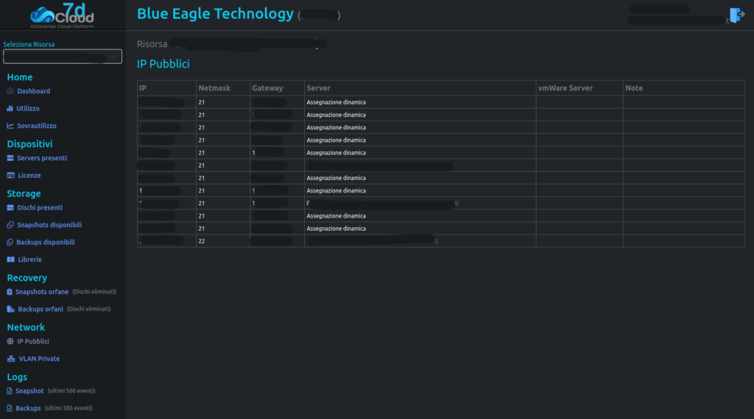Click the Utilizzo bar chart icon
754x419 pixels.
10,109
